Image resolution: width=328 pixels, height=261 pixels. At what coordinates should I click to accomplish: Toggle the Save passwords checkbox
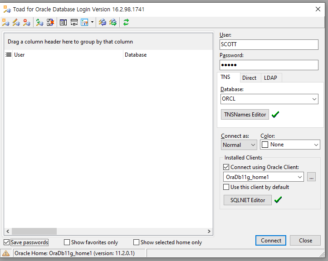pyautogui.click(x=6, y=242)
